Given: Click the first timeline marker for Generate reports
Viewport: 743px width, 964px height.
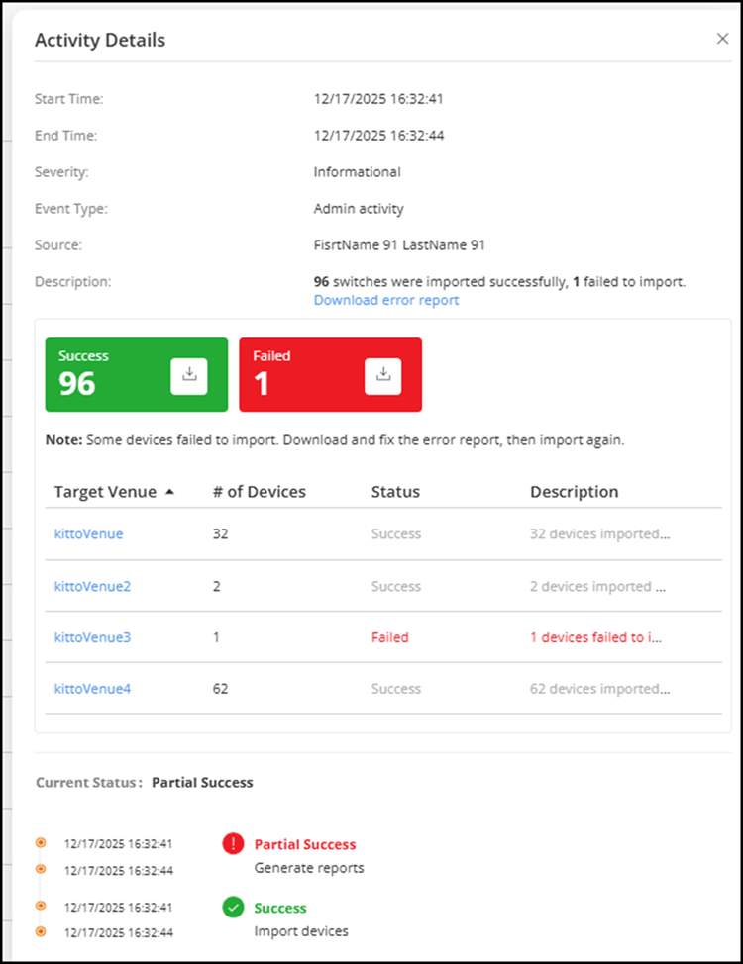Looking at the screenshot, I should point(41,843).
